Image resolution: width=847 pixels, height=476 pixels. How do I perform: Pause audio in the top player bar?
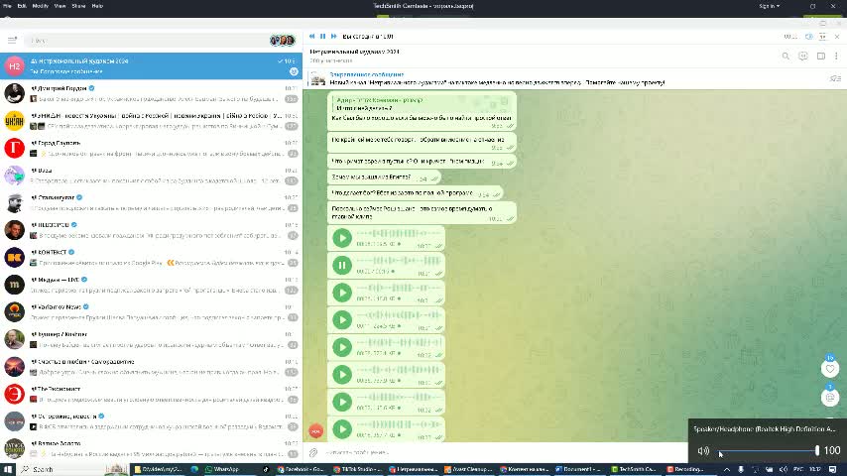click(x=322, y=37)
